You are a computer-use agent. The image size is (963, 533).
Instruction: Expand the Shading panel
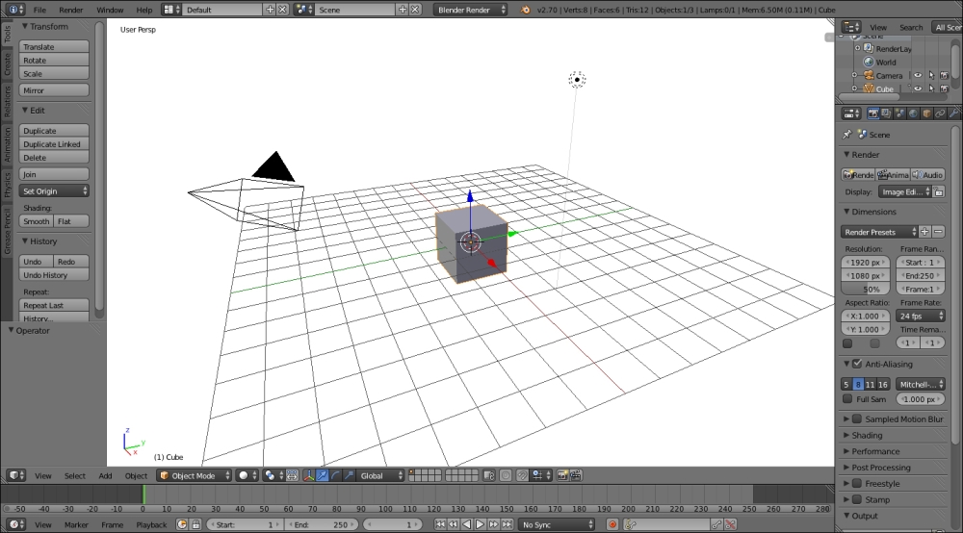(867, 436)
